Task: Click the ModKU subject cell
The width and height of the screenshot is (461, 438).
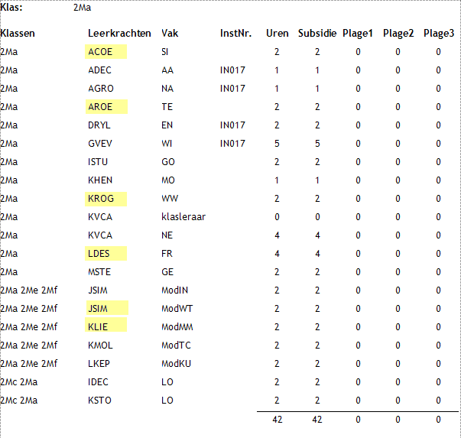Action: [x=176, y=364]
